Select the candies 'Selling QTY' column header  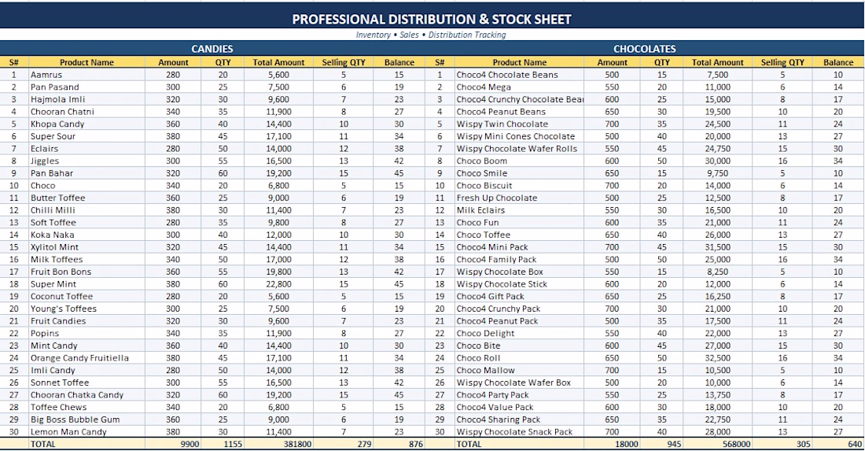[x=343, y=62]
